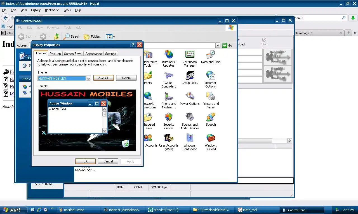358x214 pixels.
Task: Expand the Control Panel address bar dropdown
Action: coord(218,45)
